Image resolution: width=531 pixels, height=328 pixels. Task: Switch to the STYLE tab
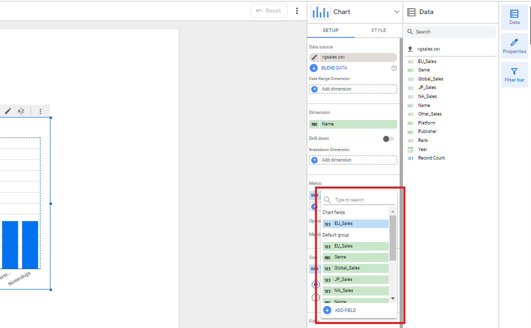(378, 30)
